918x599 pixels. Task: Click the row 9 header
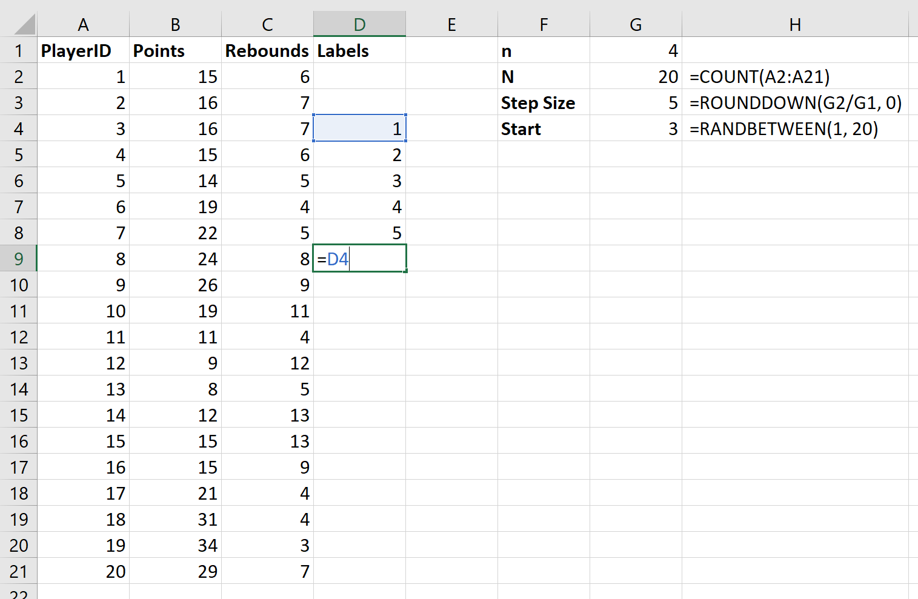(x=19, y=259)
